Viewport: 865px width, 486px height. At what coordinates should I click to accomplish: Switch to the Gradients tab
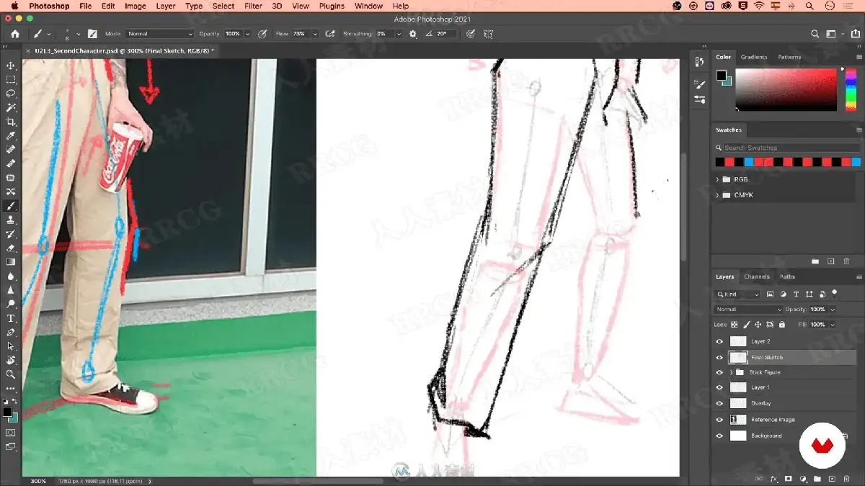(754, 57)
